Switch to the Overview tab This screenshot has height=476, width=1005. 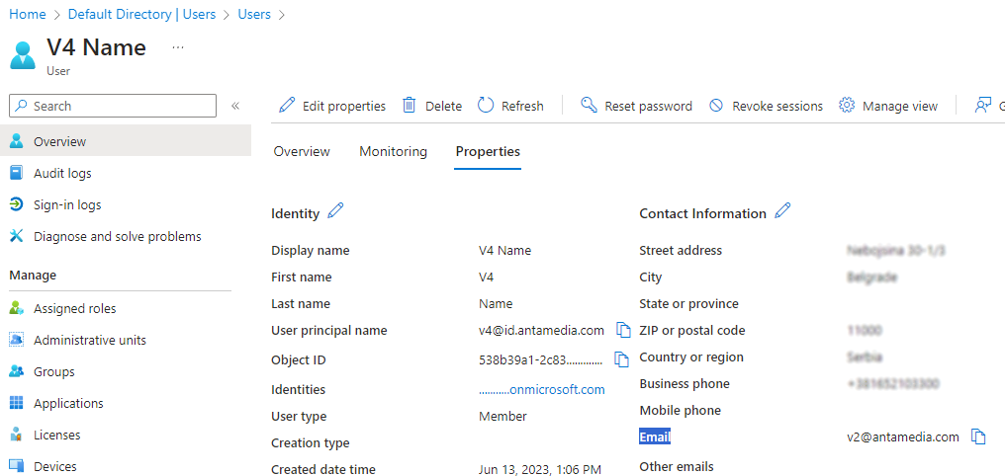(x=302, y=151)
